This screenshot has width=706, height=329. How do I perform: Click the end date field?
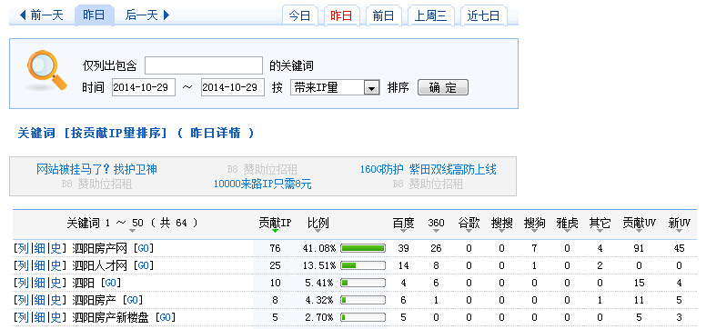[x=233, y=88]
